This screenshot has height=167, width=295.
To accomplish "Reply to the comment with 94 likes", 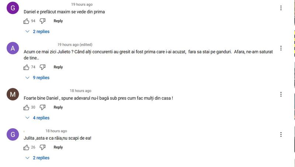I will click(x=58, y=21).
